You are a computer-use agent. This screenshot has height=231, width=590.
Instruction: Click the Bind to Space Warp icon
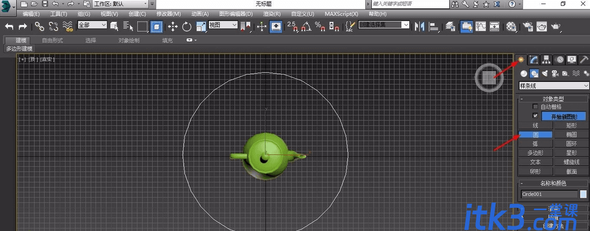click(68, 26)
